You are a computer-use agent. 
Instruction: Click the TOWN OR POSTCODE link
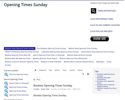click(106, 11)
